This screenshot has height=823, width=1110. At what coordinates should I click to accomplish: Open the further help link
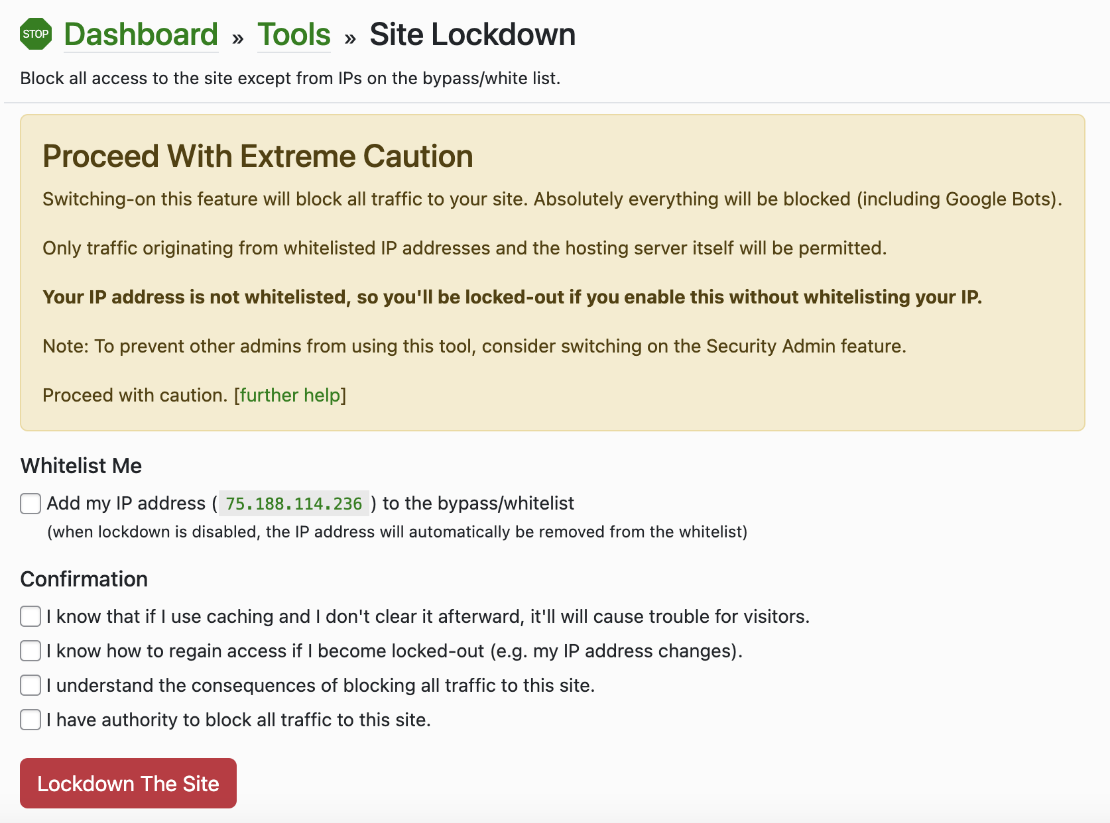click(x=290, y=395)
